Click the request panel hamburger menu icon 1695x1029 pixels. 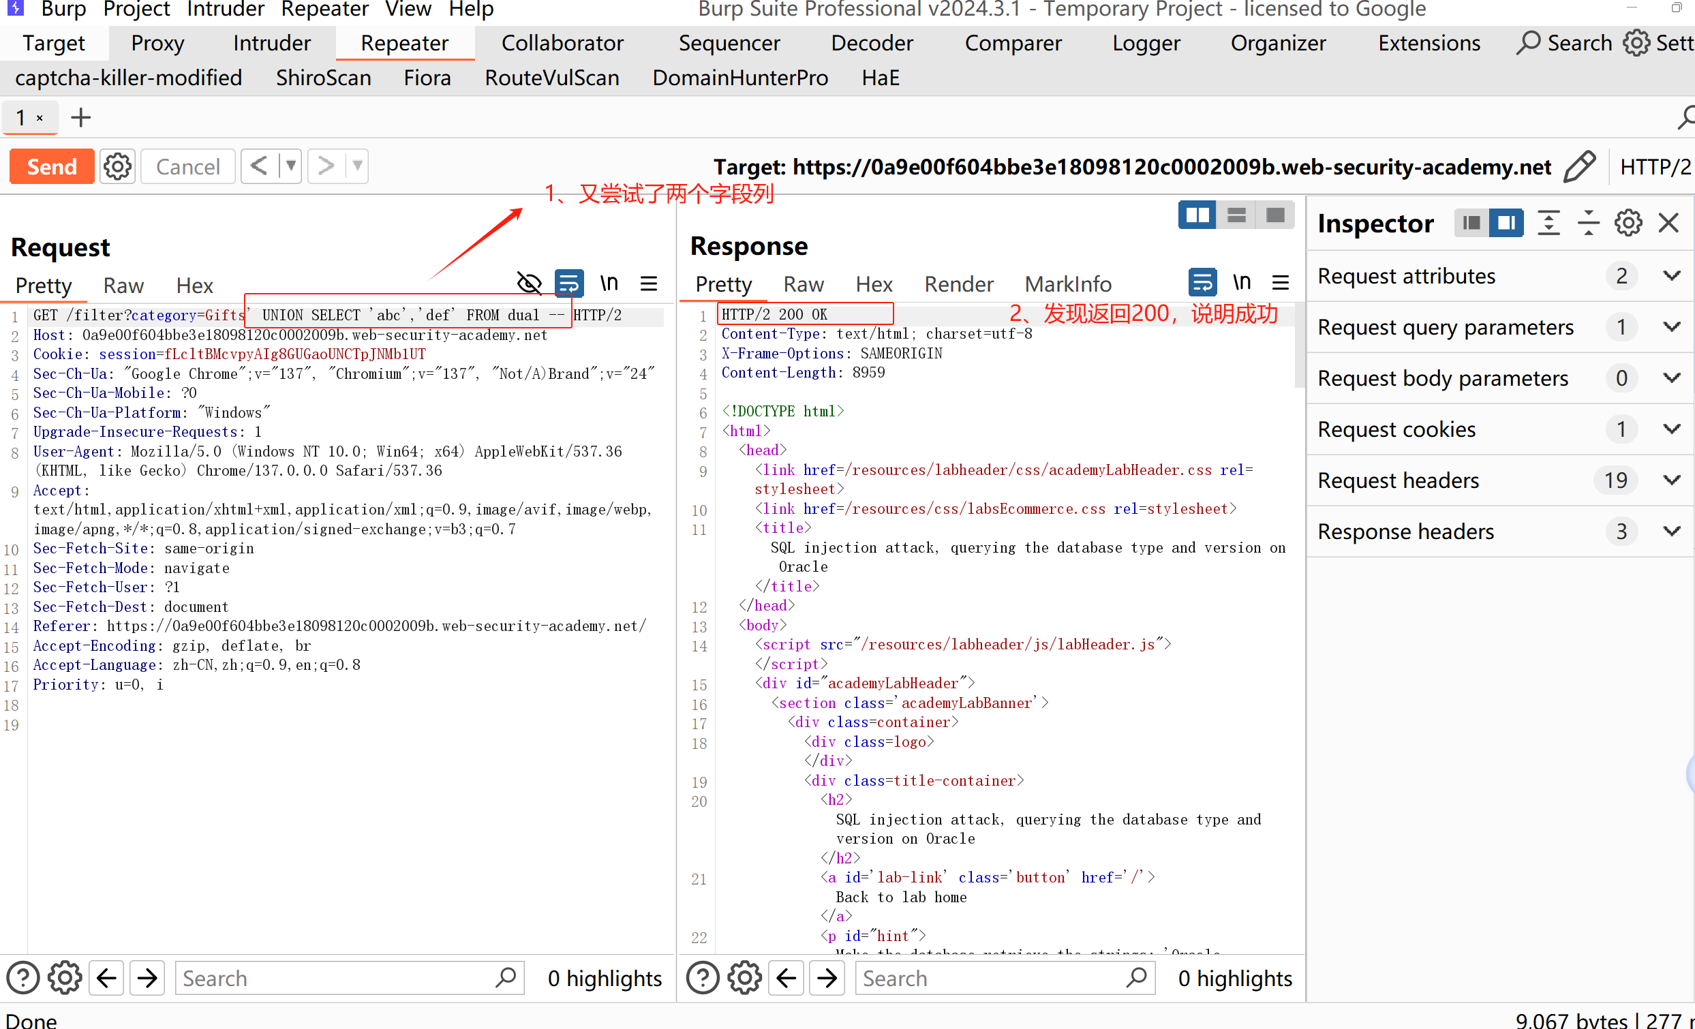click(649, 284)
